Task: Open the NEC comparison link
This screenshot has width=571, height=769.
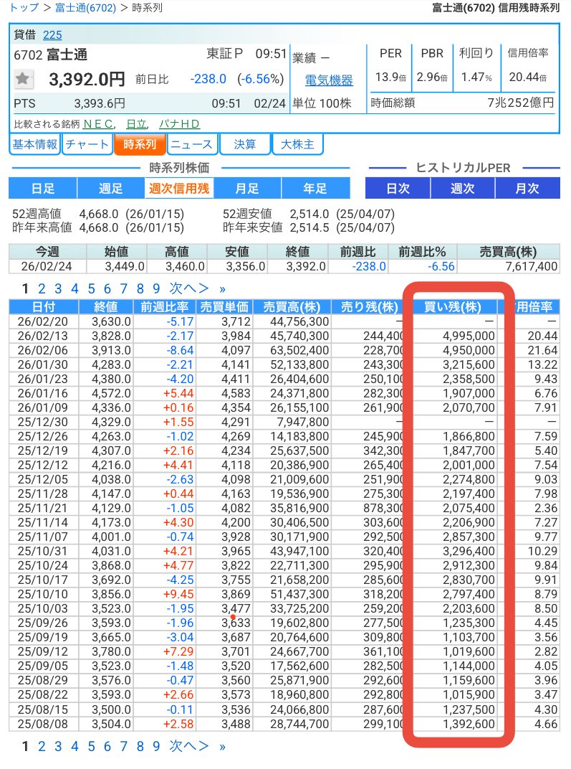Action: [99, 124]
